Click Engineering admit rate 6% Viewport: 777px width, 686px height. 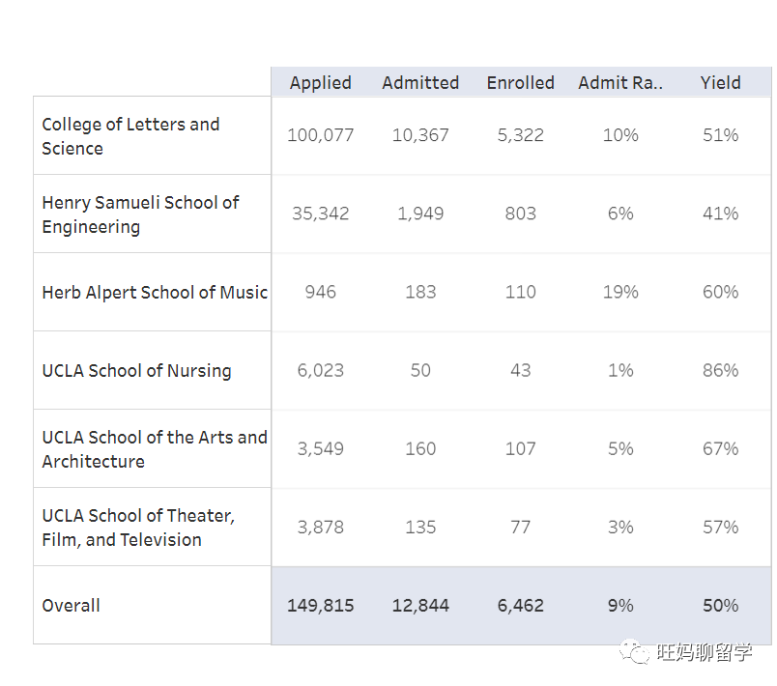click(620, 214)
